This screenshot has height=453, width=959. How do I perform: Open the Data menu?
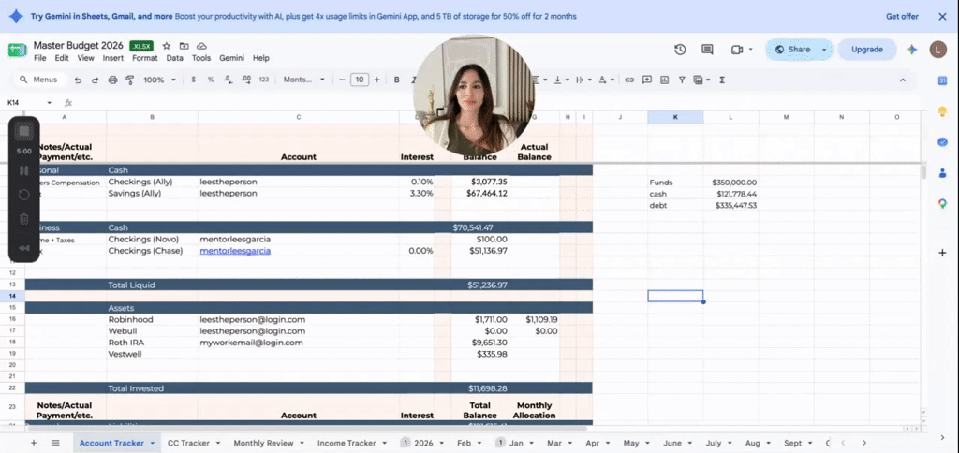175,58
